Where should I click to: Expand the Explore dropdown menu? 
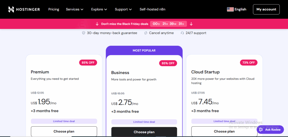(99, 9)
